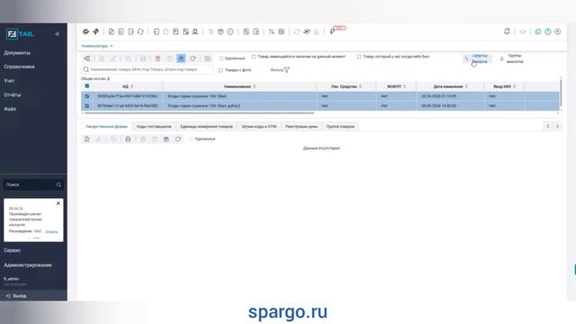Click the F3 TAIL logo
576x324 pixels.
(20, 34)
